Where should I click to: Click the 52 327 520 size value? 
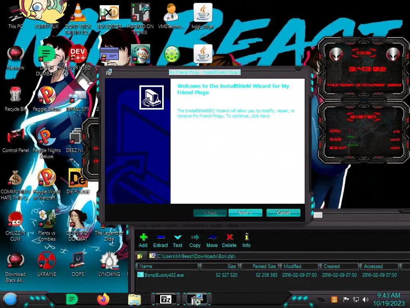click(227, 275)
